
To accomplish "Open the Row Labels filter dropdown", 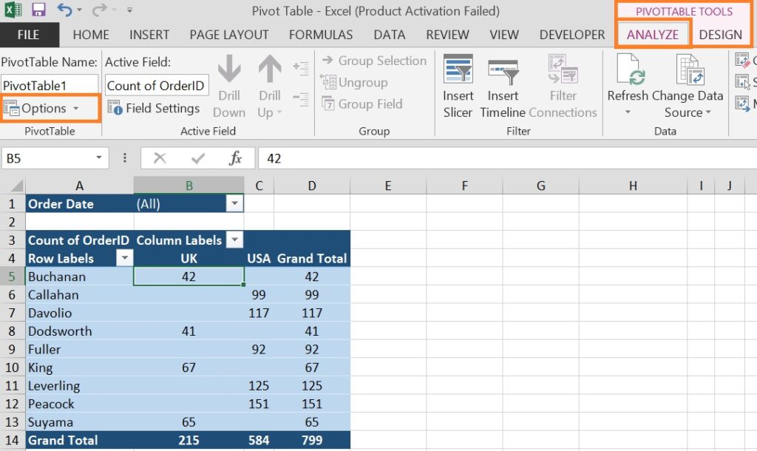I will click(124, 258).
